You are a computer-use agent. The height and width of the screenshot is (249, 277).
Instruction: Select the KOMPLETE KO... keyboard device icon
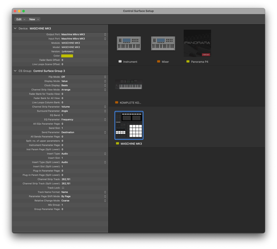(129, 84)
